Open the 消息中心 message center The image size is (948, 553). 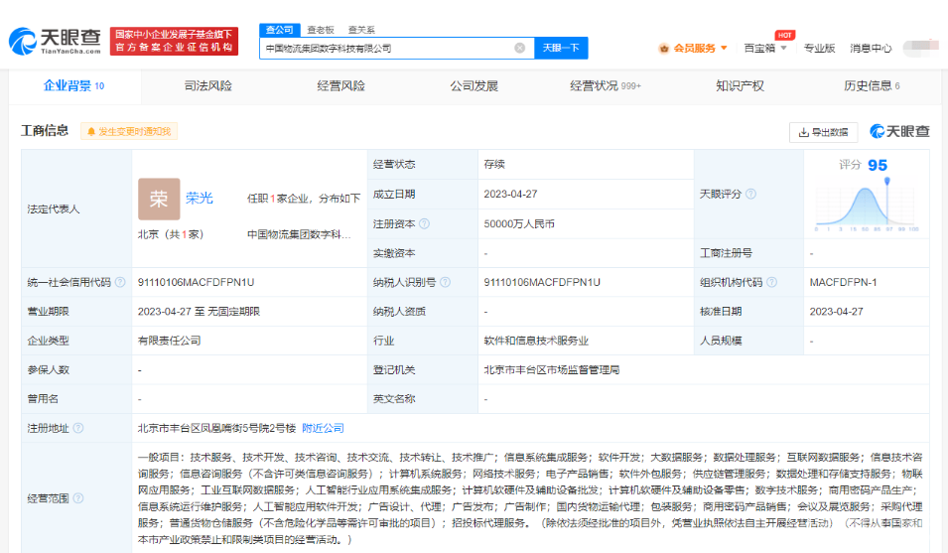pyautogui.click(x=871, y=49)
